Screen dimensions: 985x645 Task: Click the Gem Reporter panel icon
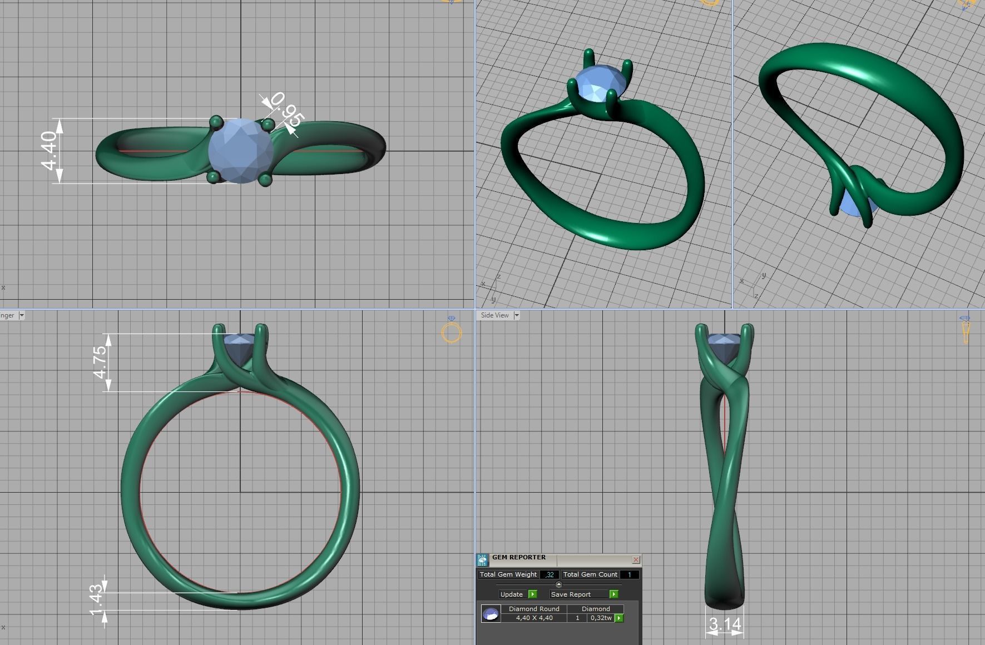(482, 560)
